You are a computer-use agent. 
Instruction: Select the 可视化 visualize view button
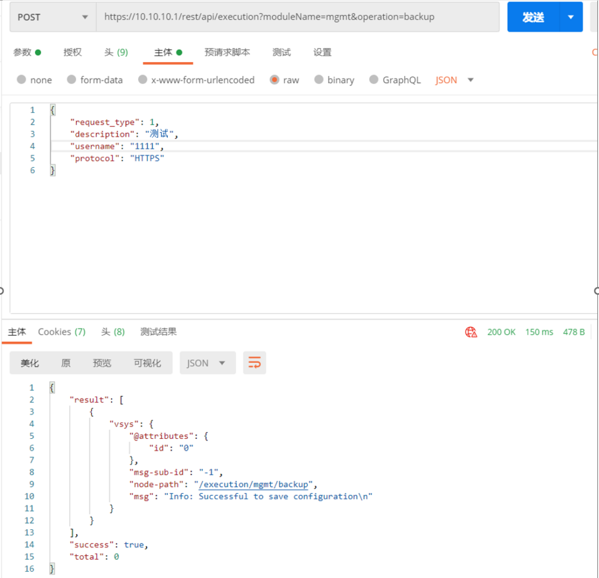point(147,363)
